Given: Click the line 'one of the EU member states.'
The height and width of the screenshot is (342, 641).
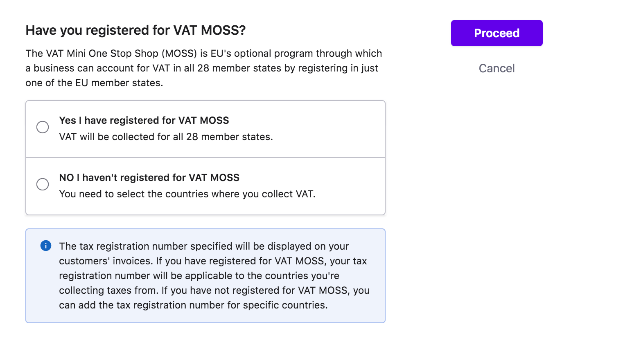Looking at the screenshot, I should 94,83.
